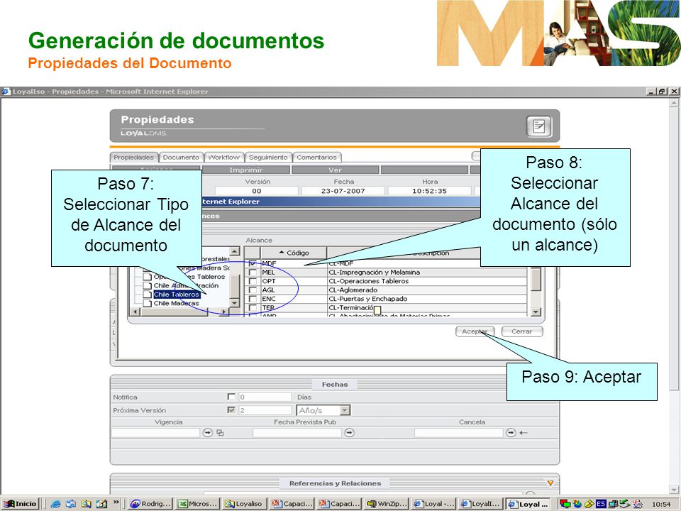Switch to the Micros... Excel taskbar button

[197, 504]
